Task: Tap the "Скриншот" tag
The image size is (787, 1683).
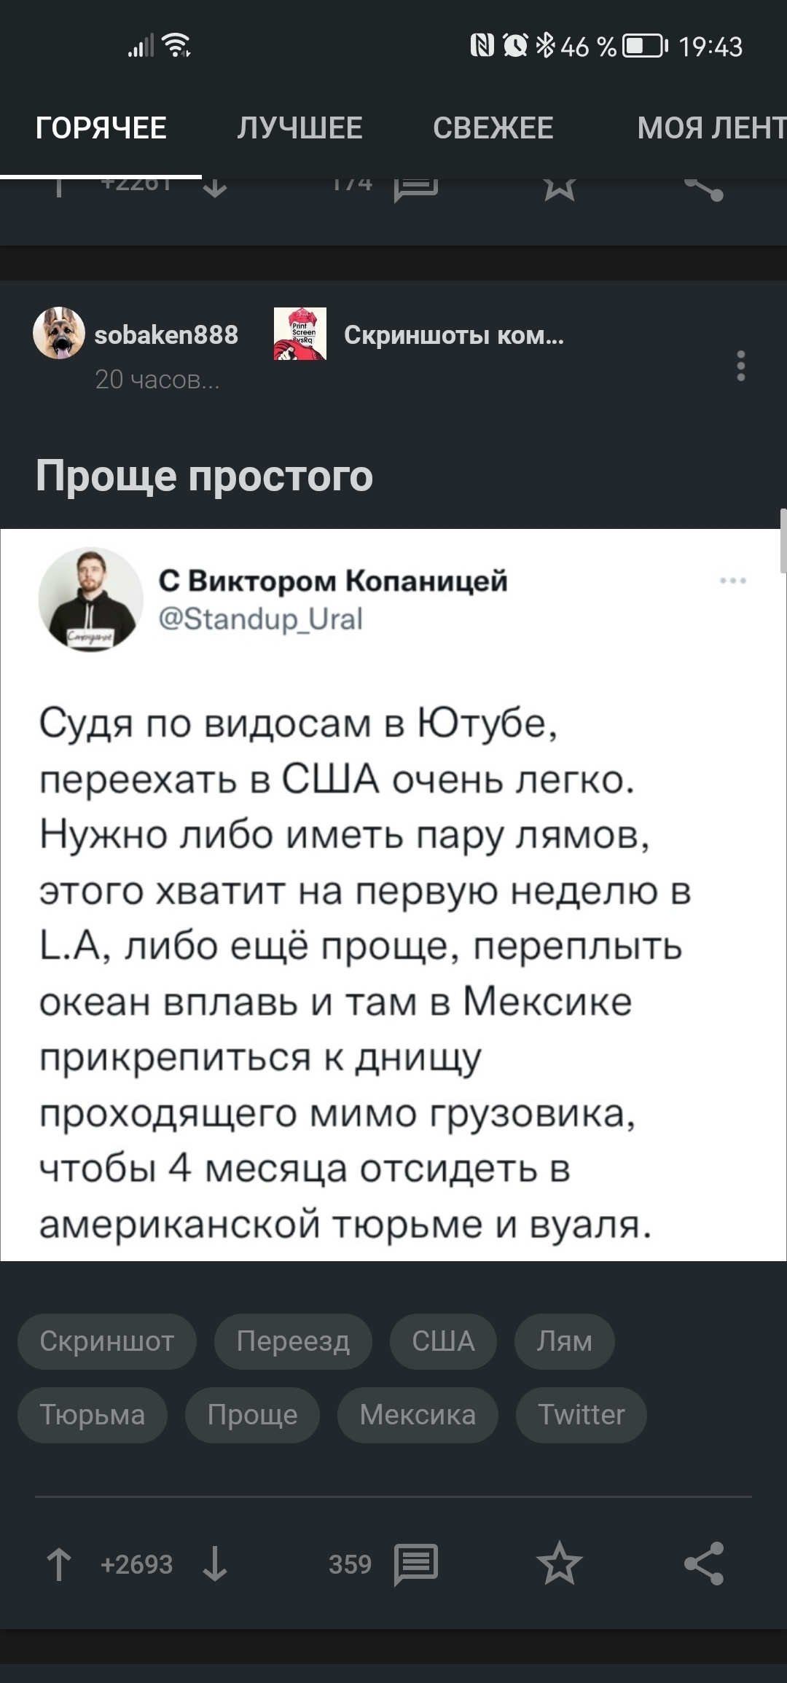Action: tap(106, 1341)
